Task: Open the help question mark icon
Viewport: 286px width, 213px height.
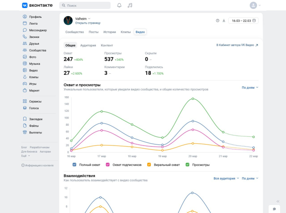Action: click(218, 21)
